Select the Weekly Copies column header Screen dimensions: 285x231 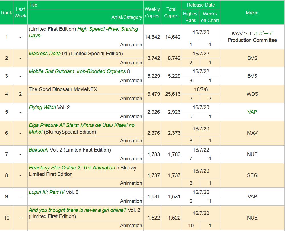point(152,13)
